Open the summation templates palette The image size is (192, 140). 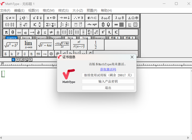point(51,25)
